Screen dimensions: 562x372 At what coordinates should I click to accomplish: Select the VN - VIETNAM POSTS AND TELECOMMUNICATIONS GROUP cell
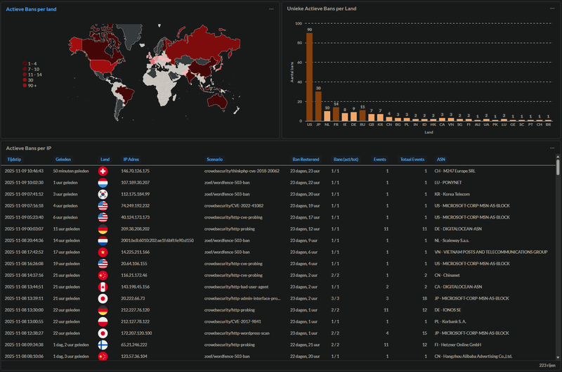(490, 252)
